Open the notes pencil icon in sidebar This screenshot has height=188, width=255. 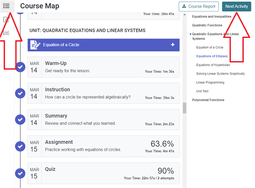(6, 20)
